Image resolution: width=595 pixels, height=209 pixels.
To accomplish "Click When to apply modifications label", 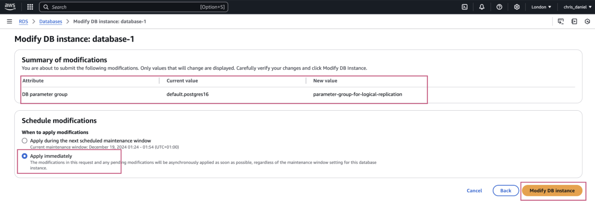I will tap(55, 132).
